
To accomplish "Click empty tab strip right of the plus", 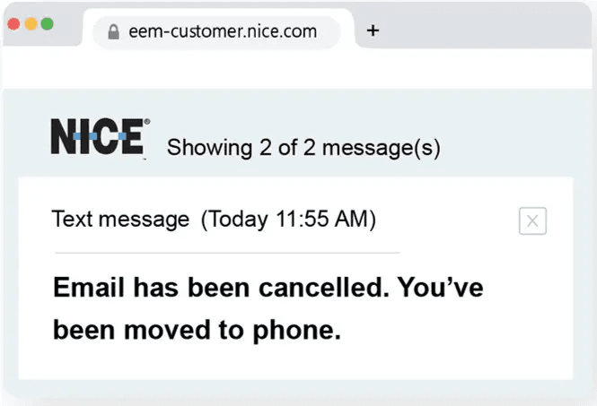I will (485, 30).
